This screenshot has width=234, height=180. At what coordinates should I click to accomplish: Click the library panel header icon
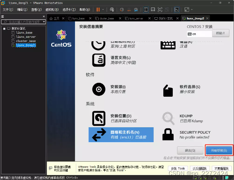pyautogui.click(x=3, y=16)
